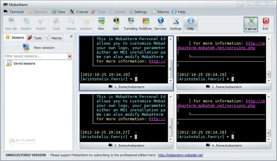Open the Terminal menu
The image size is (277, 161).
(14, 12)
